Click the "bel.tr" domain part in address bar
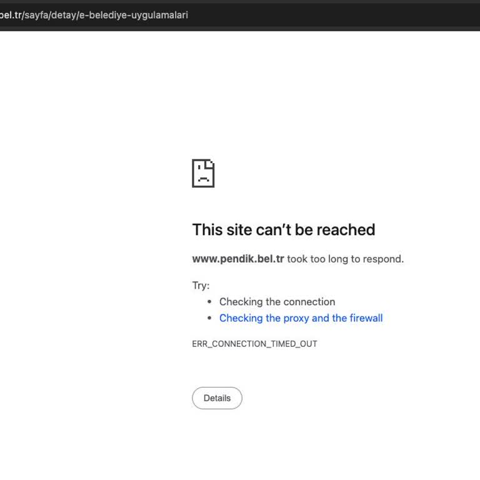Screen dimensions: 480x480 pos(9,15)
